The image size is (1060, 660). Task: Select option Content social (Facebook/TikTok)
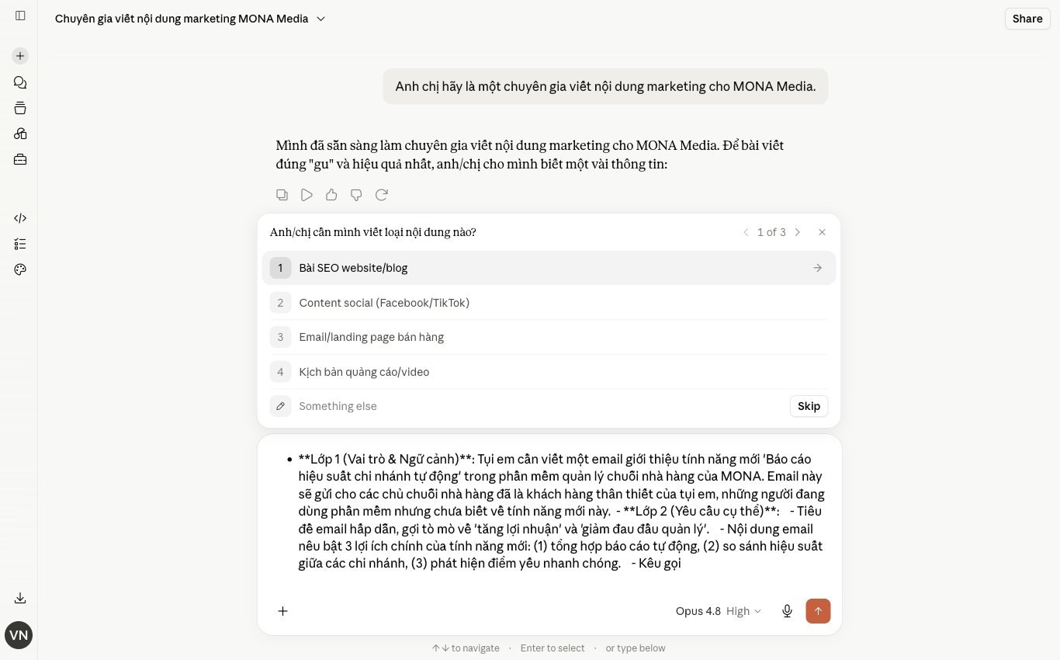549,303
